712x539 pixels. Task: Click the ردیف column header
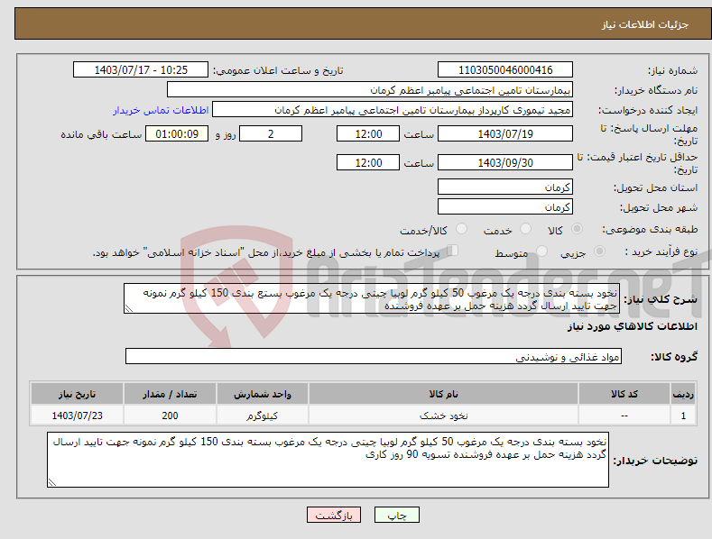point(683,394)
